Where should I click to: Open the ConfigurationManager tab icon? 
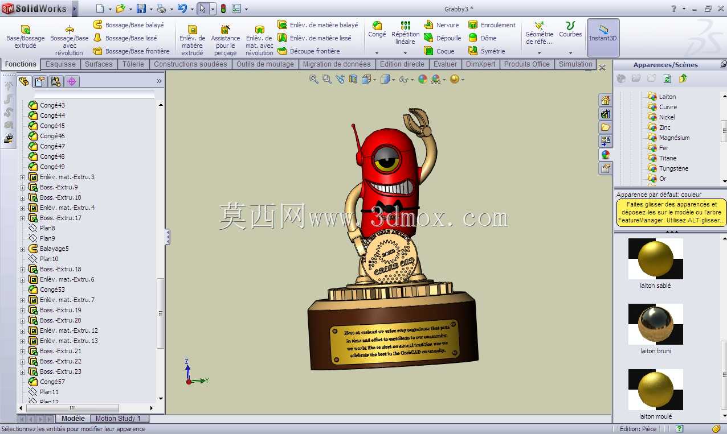55,81
